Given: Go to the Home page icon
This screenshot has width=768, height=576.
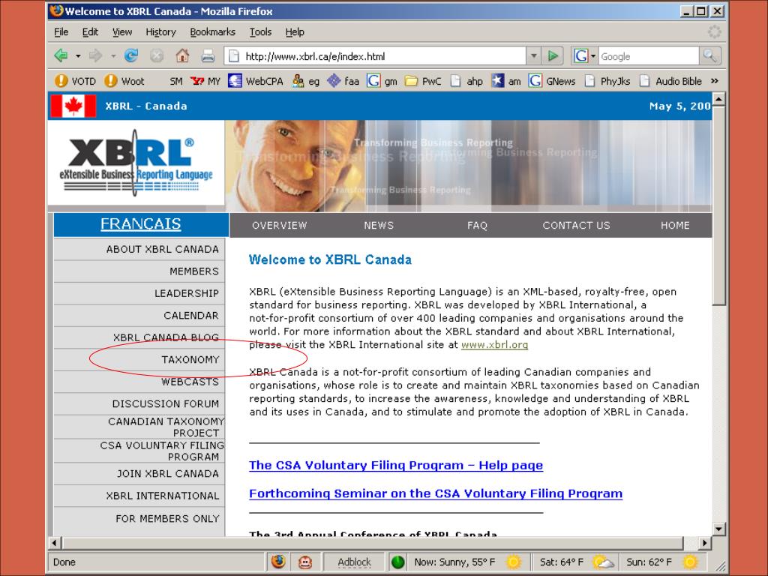Looking at the screenshot, I should coord(182,55).
